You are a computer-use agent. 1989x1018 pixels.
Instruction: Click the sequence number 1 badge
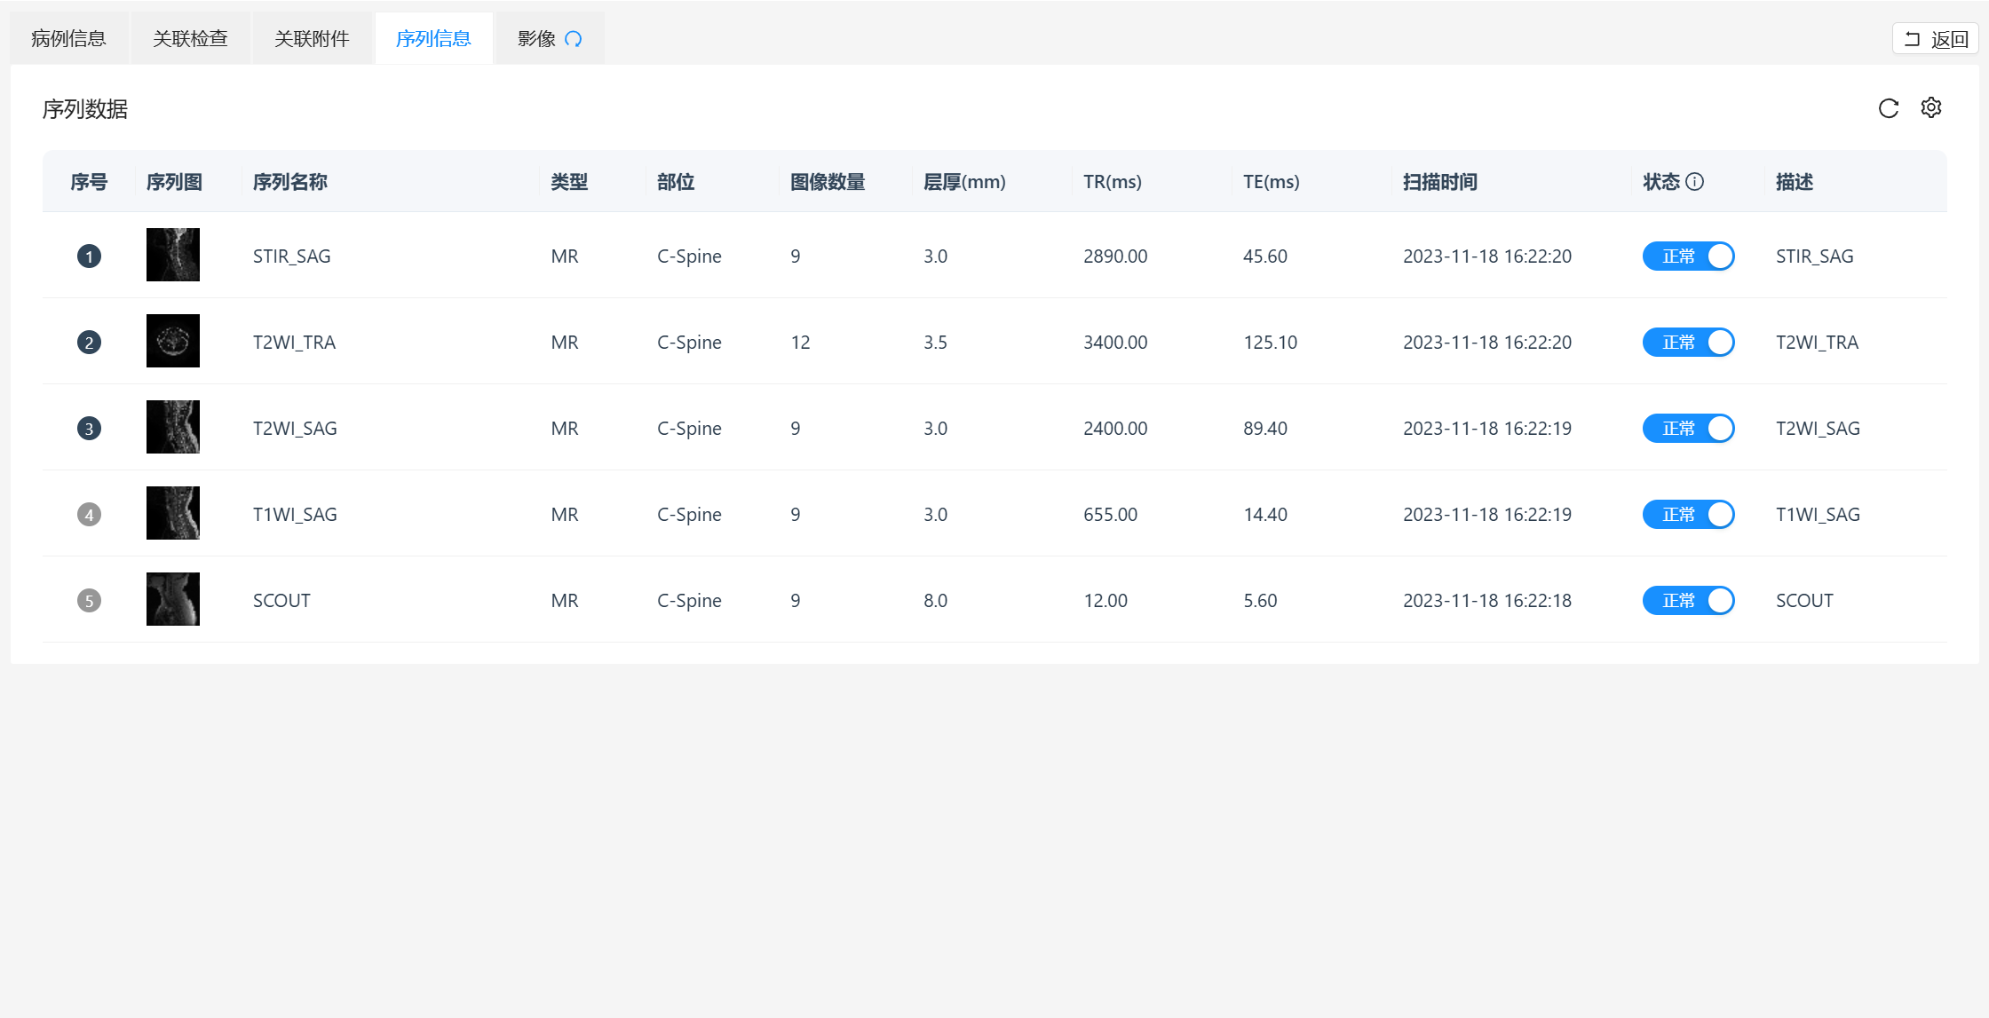click(89, 256)
